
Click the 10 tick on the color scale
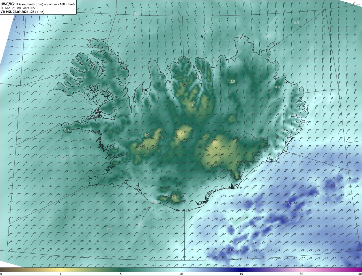pos(181,274)
